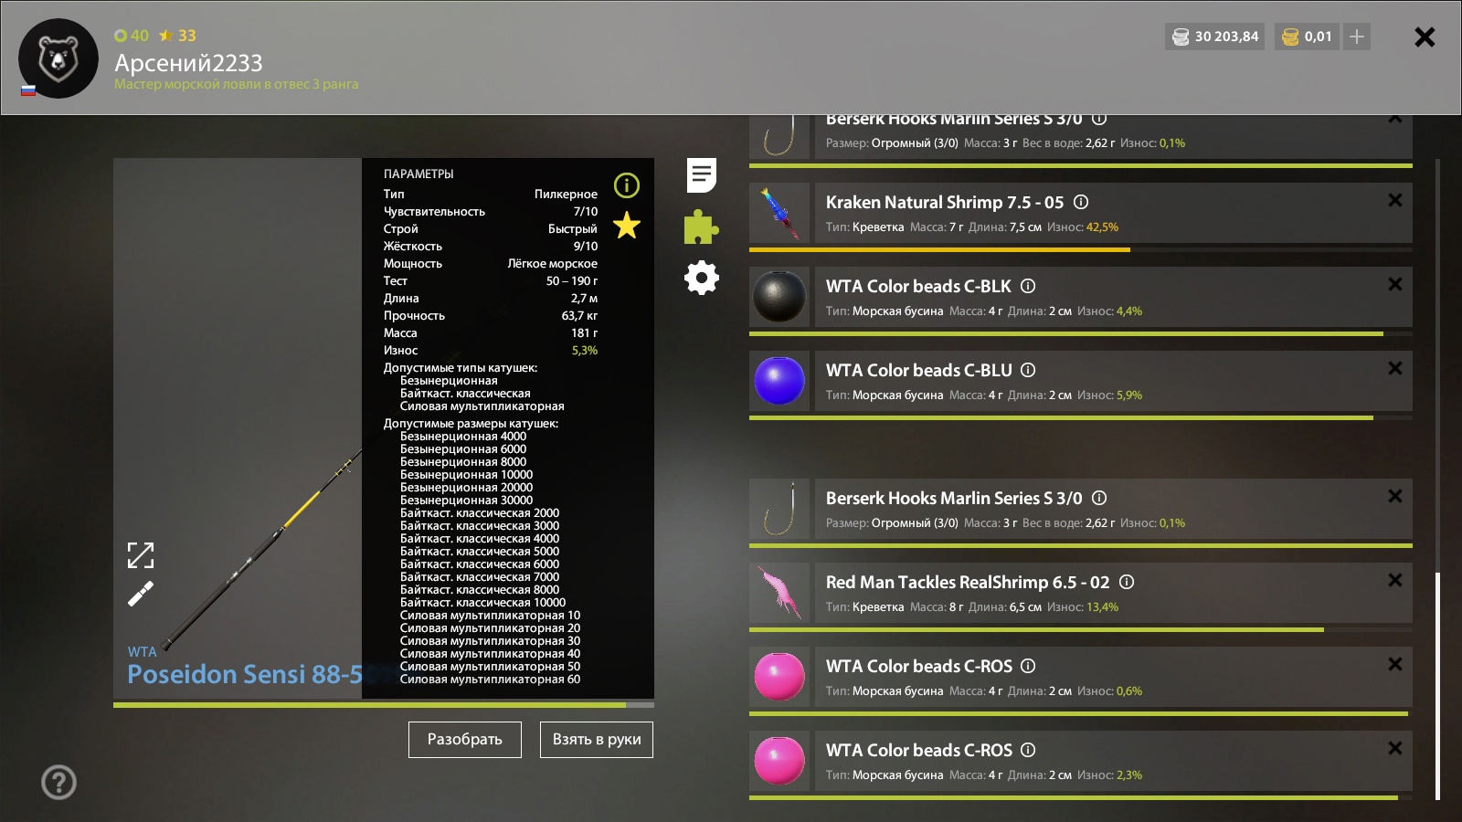Select the lower Berserk hook thumbnail
Image resolution: width=1462 pixels, height=822 pixels.
(779, 509)
